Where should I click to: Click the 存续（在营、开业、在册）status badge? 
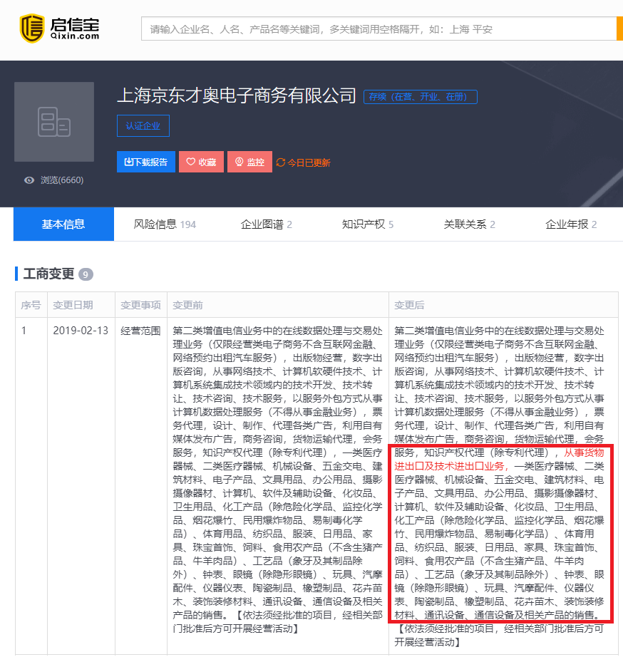420,97
